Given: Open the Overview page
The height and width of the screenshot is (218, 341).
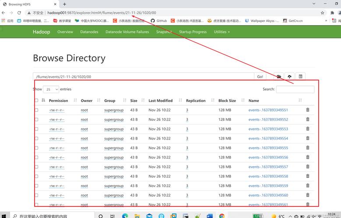Looking at the screenshot, I should pyautogui.click(x=65, y=32).
